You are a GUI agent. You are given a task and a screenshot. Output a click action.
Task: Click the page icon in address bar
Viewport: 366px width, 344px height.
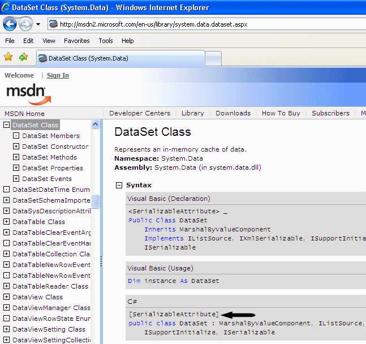[53, 24]
